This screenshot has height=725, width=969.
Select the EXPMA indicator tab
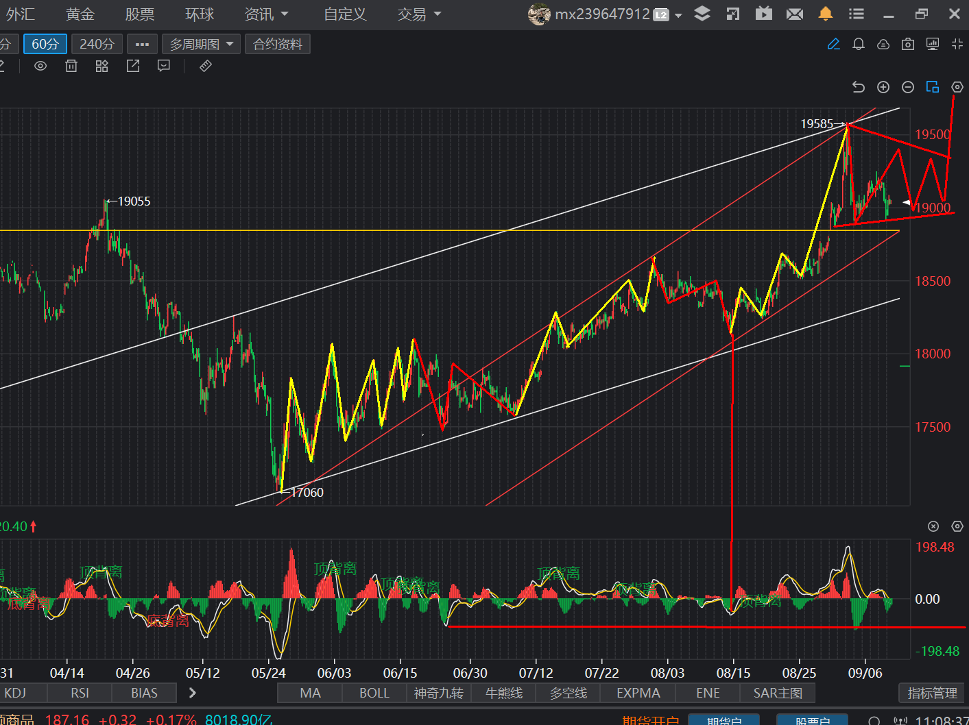coord(638,693)
